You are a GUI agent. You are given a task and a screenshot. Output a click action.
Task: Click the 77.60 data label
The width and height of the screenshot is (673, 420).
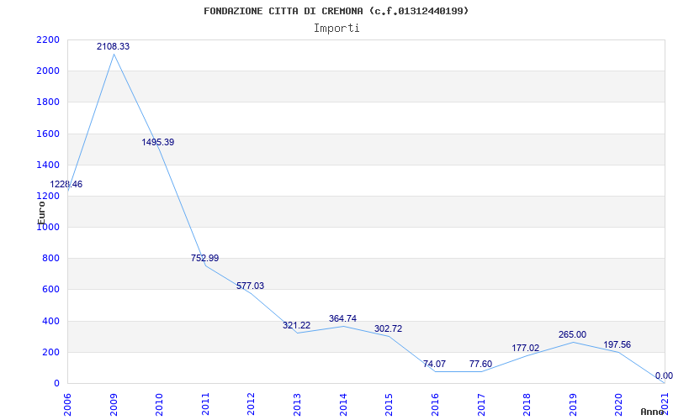pyautogui.click(x=480, y=365)
